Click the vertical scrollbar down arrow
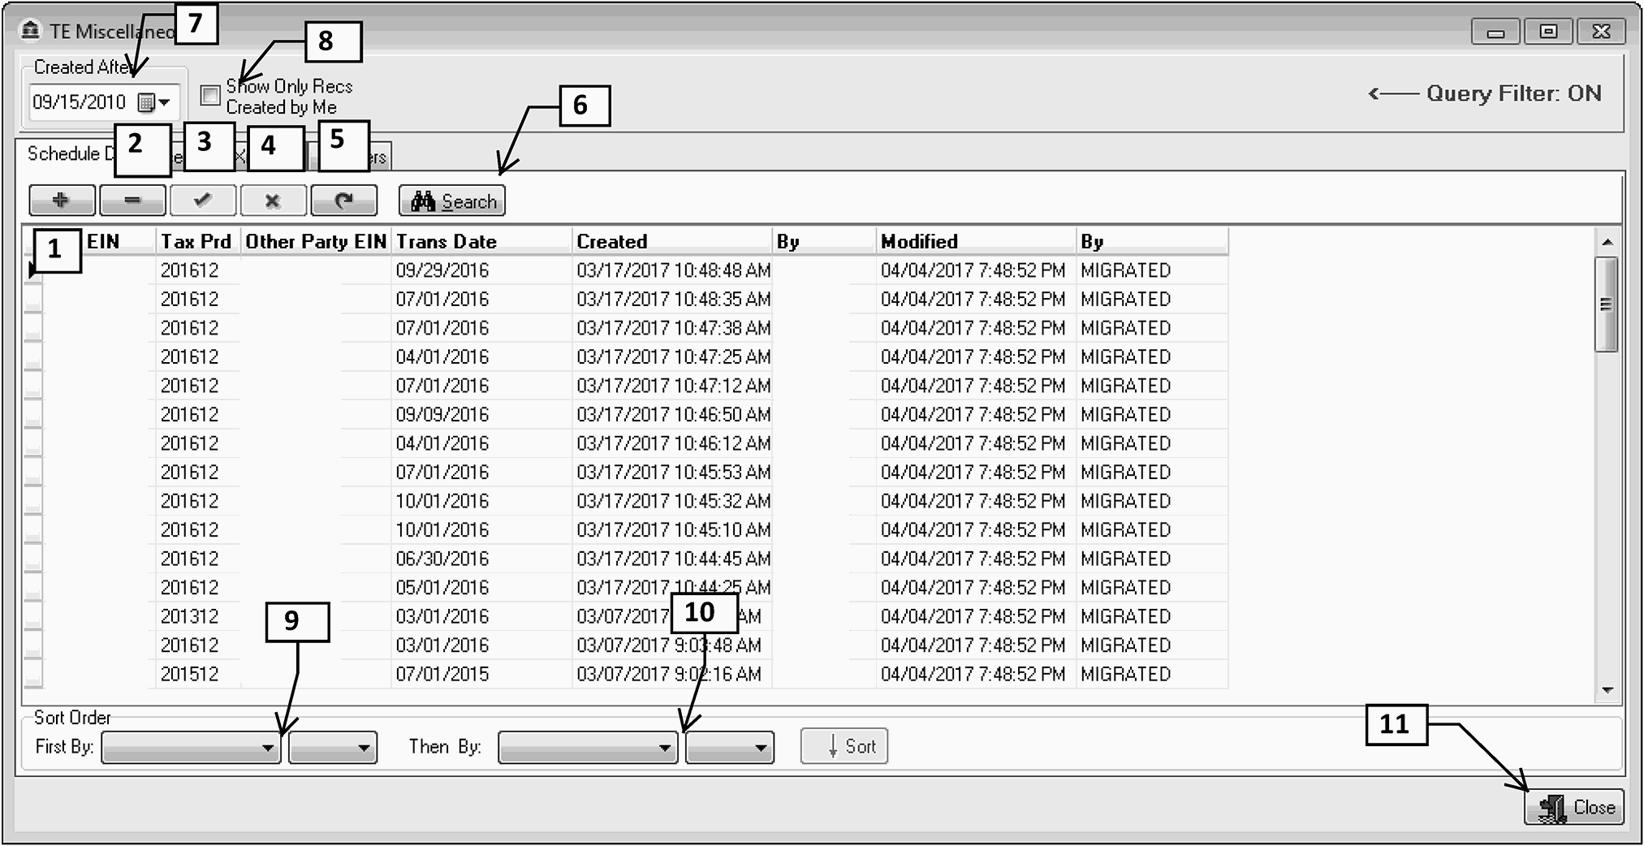 (1607, 690)
